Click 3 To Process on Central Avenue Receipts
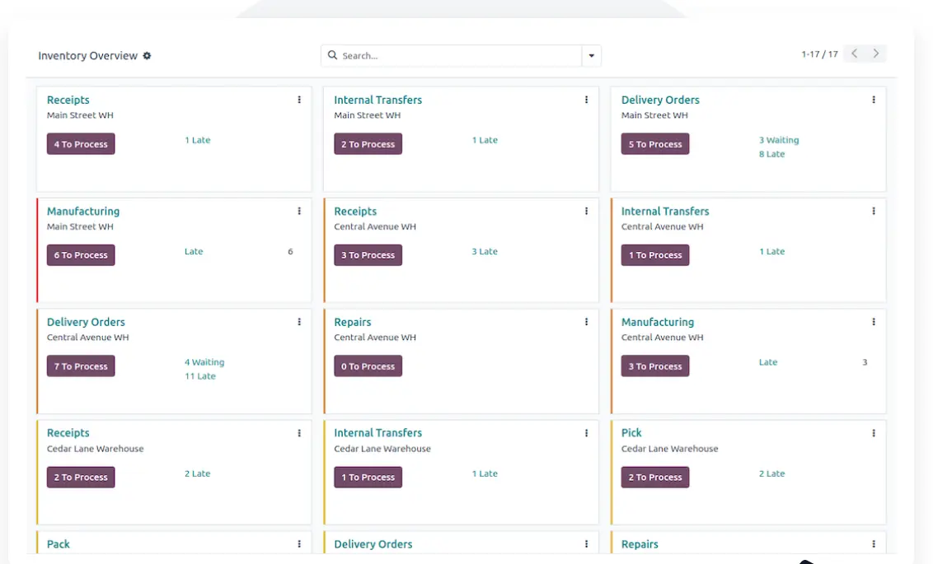Screen dimensions: 933x564 tap(368, 255)
